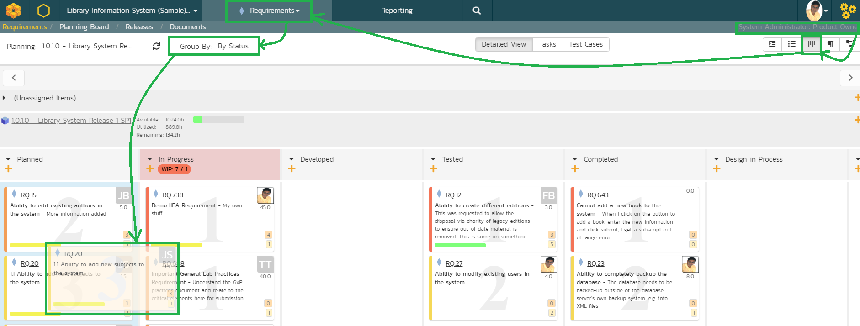
Task: Refresh the planning board with the reload icon
Action: tap(156, 46)
